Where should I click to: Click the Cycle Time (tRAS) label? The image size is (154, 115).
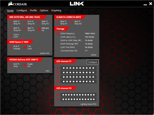coord(68,47)
